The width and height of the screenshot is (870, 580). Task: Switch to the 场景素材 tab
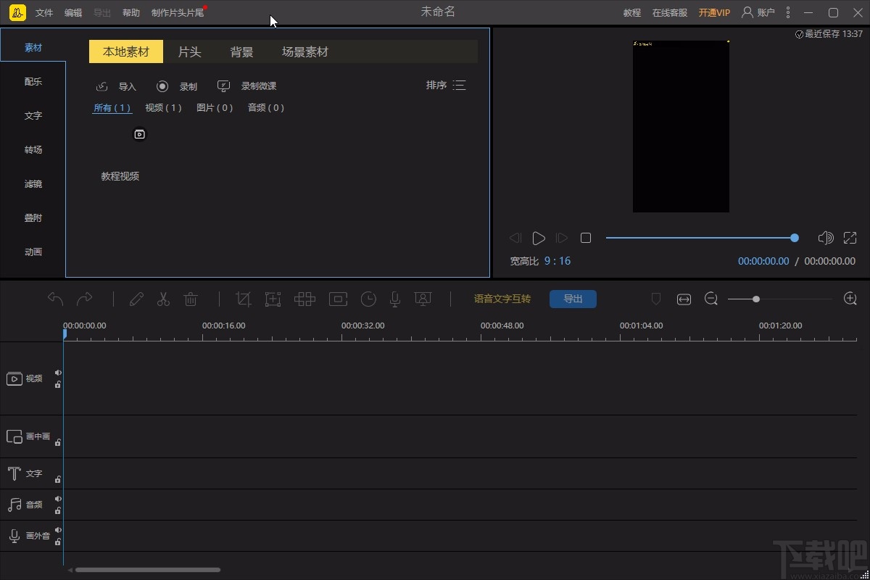click(x=305, y=52)
